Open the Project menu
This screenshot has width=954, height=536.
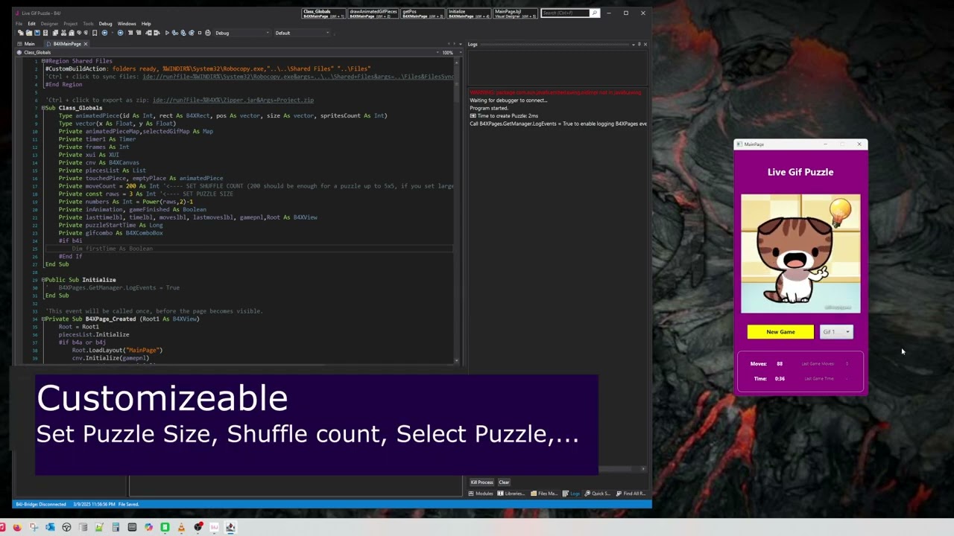point(70,24)
